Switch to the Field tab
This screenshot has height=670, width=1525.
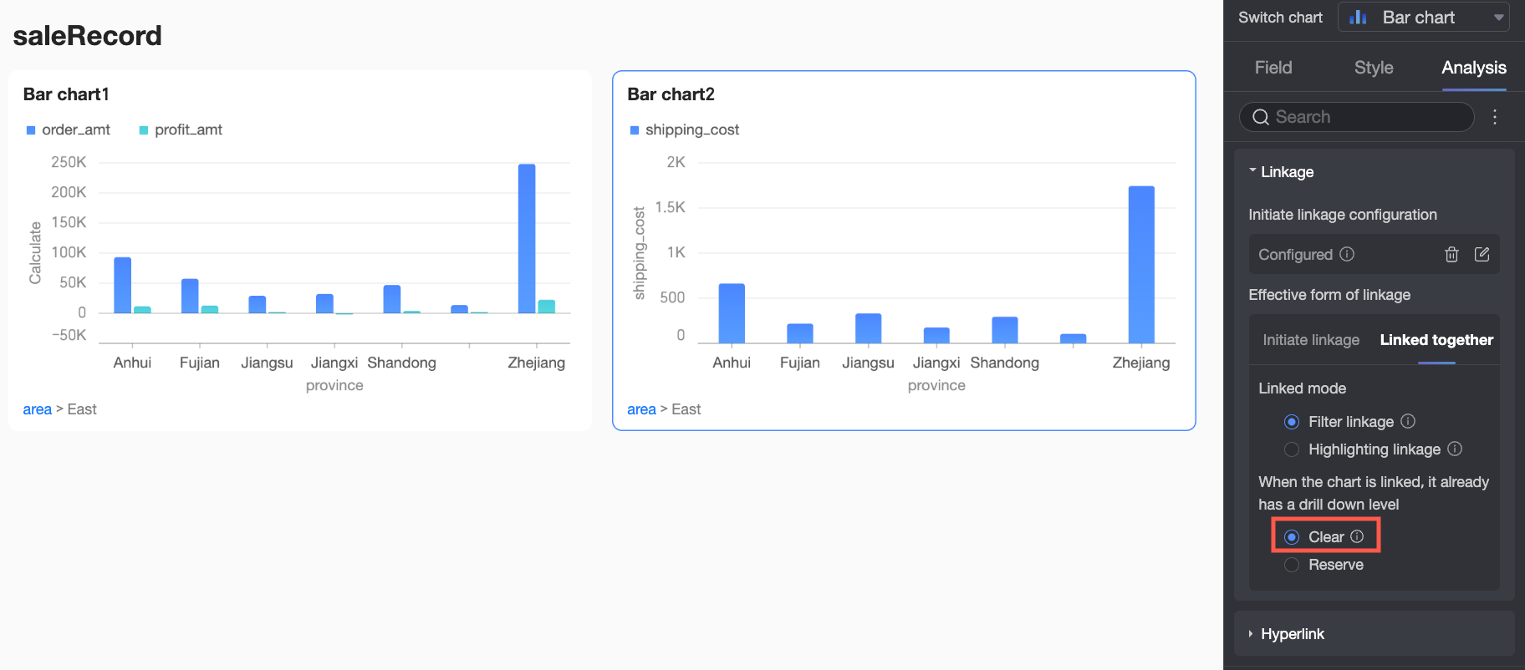pyautogui.click(x=1273, y=68)
